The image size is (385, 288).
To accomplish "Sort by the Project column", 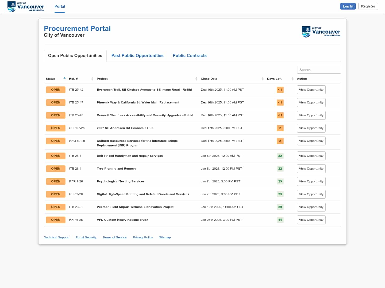I will coord(196,79).
